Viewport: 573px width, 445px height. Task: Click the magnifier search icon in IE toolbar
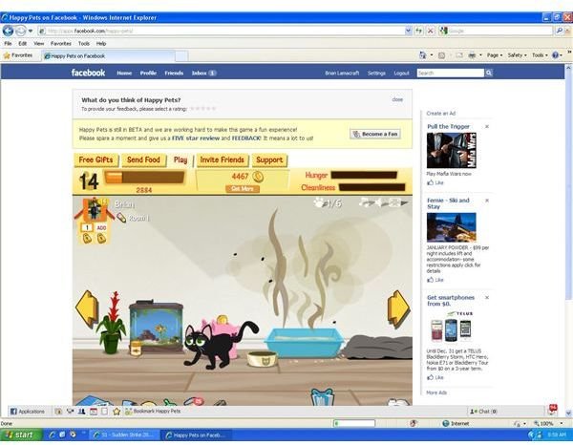560,32
